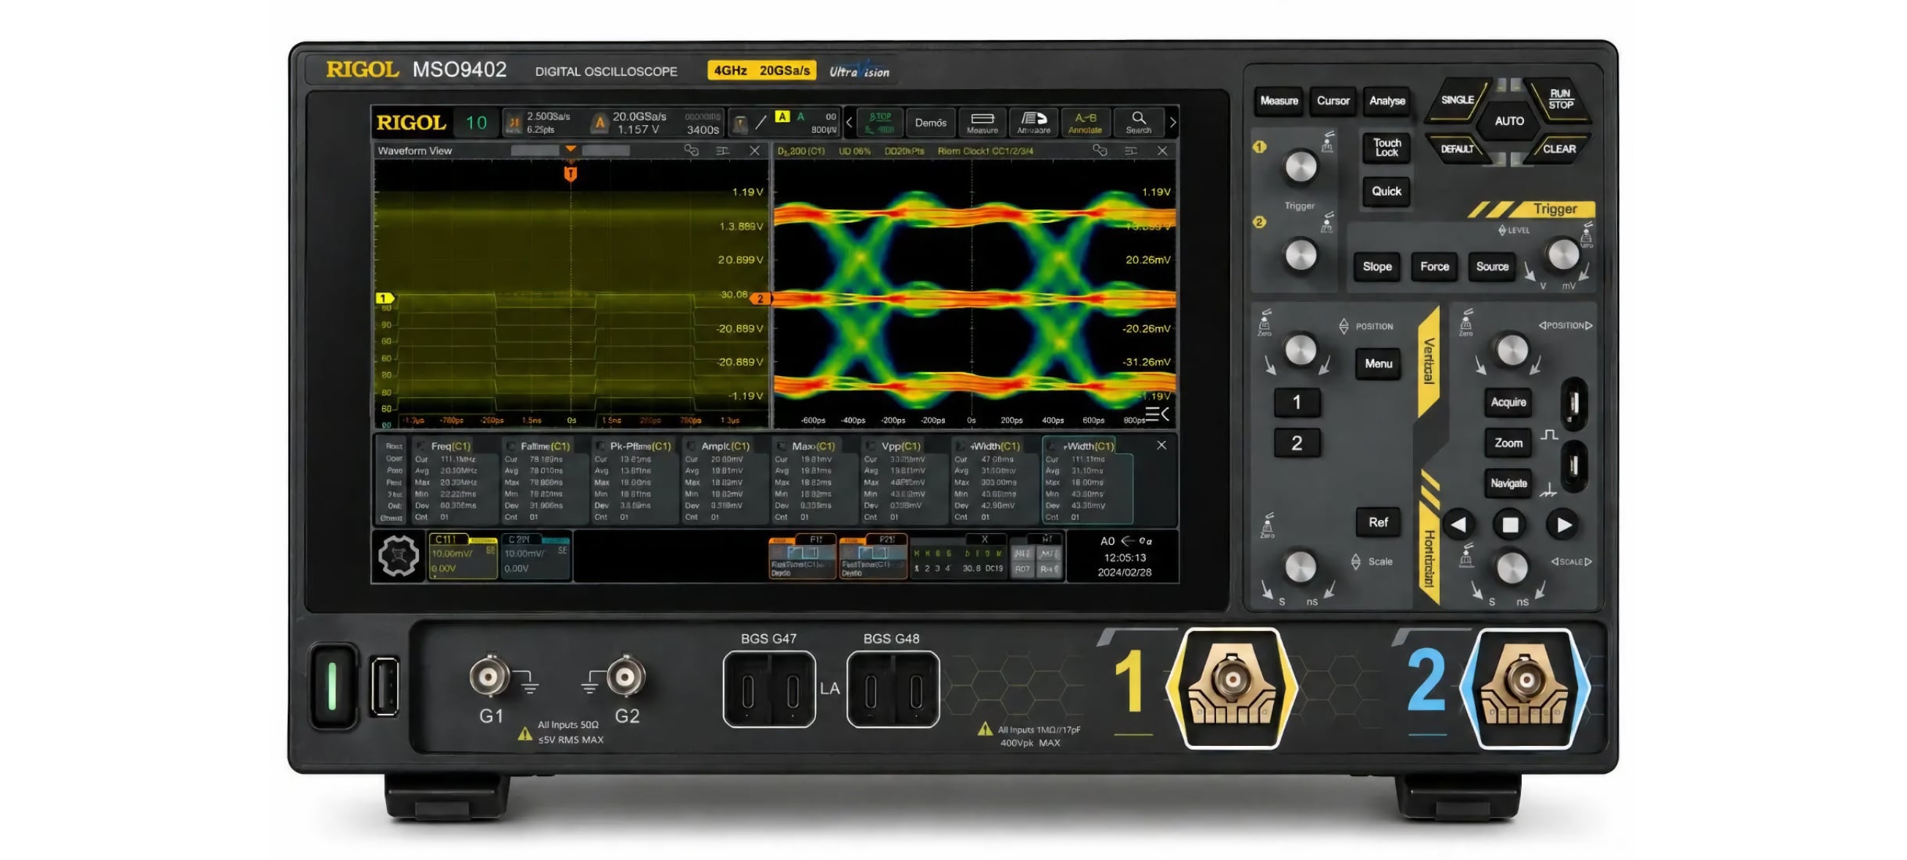
Task: Open the P2 function thumbnail
Action: click(872, 556)
